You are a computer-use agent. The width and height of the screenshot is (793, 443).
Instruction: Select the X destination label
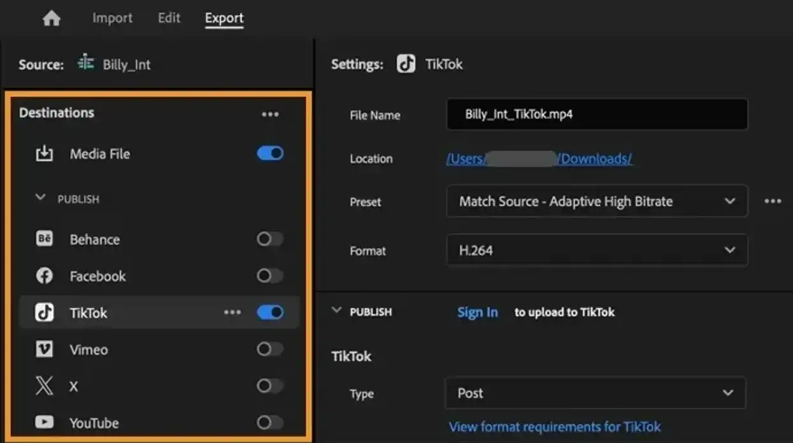[x=74, y=386]
